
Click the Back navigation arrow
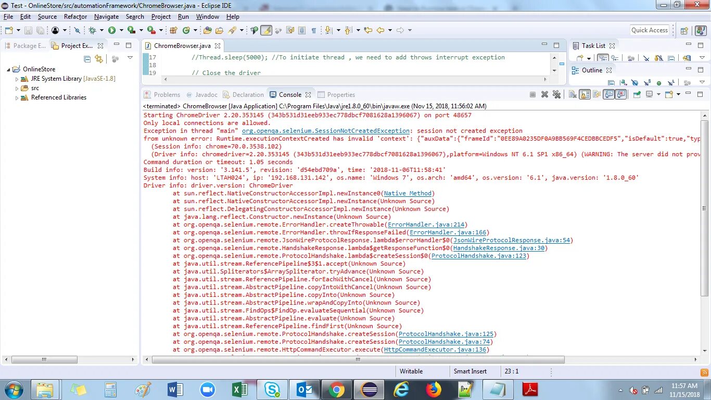[x=380, y=30]
